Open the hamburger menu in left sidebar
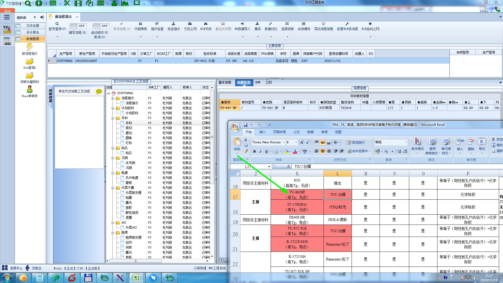 coord(7,17)
